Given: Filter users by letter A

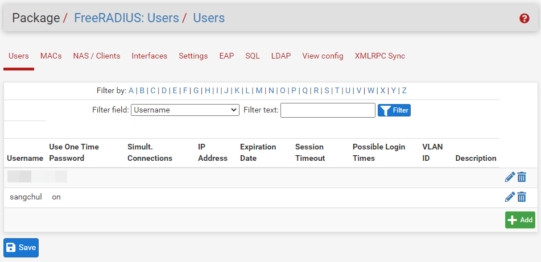Looking at the screenshot, I should click(x=131, y=91).
